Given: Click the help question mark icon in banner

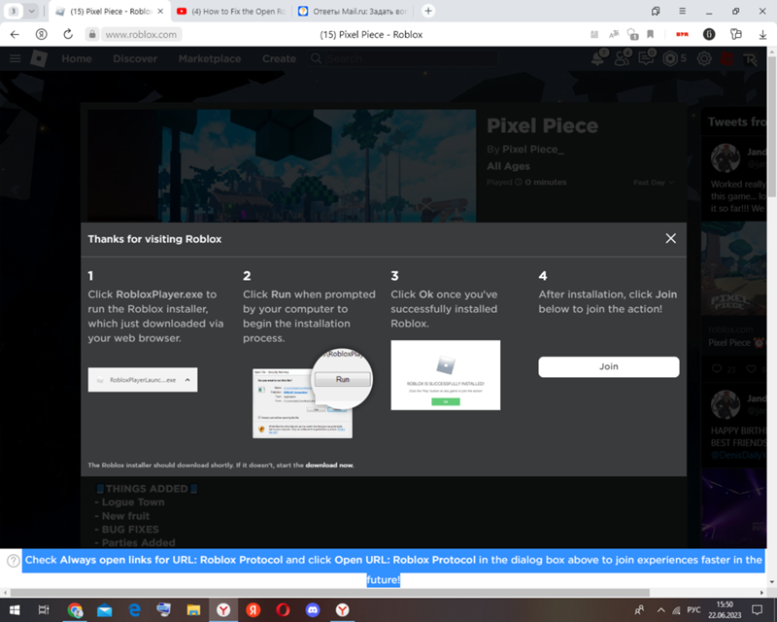Looking at the screenshot, I should [x=14, y=561].
